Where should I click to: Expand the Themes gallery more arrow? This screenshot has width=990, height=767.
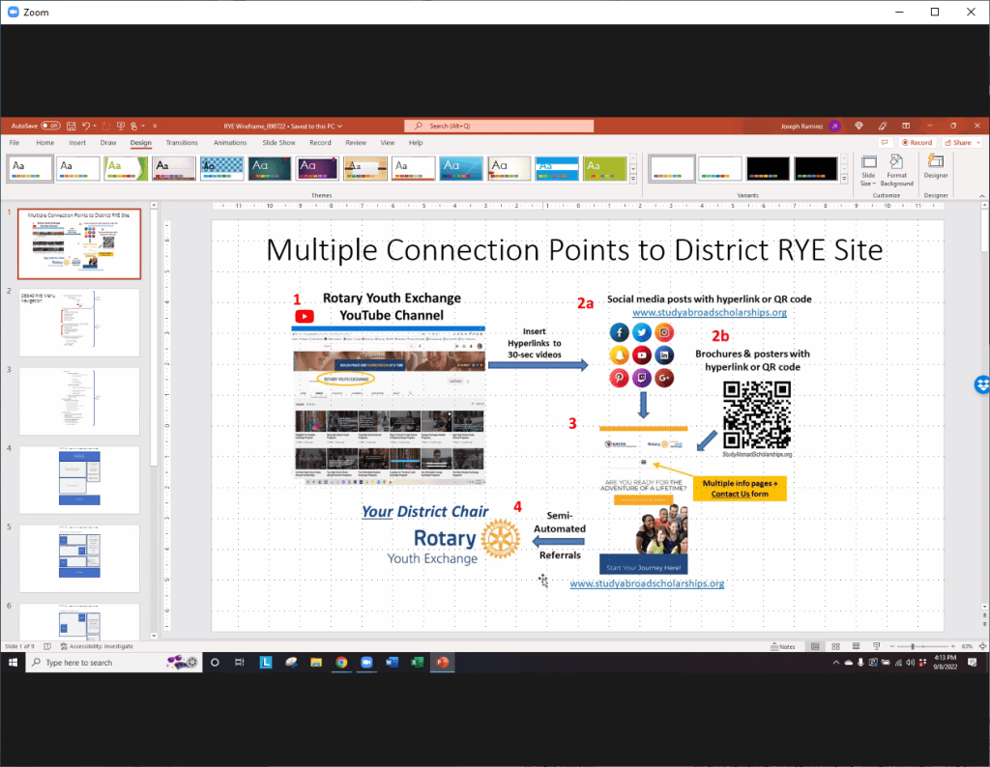(633, 178)
